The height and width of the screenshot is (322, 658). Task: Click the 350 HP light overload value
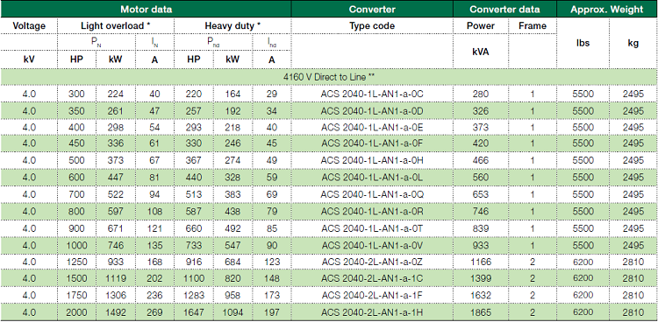tap(76, 111)
